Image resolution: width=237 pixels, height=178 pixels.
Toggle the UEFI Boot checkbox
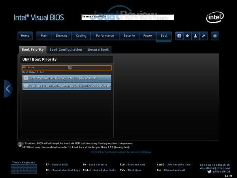[70, 68]
